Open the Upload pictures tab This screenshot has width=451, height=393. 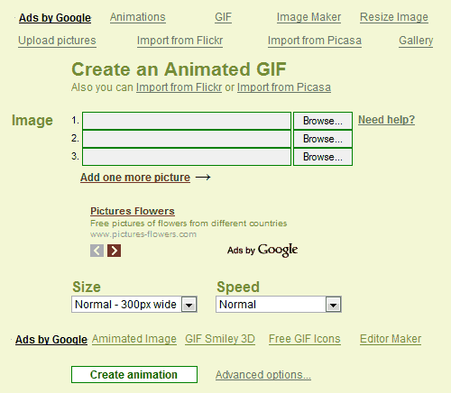(x=57, y=41)
